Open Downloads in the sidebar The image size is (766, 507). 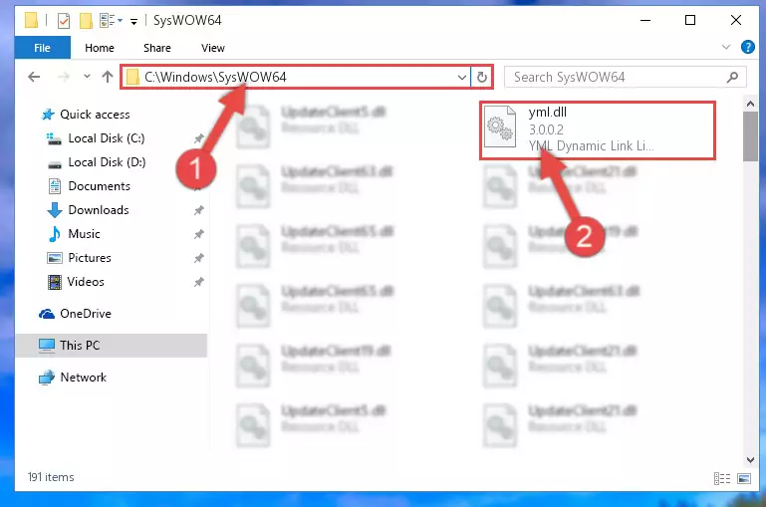tap(99, 210)
